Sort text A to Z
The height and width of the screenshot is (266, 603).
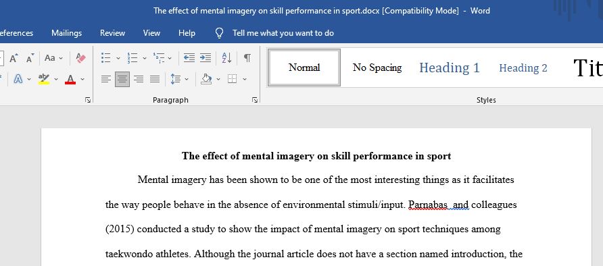226,58
